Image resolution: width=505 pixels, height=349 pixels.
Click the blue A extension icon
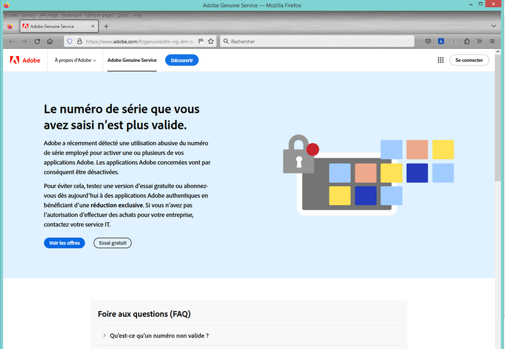point(441,41)
